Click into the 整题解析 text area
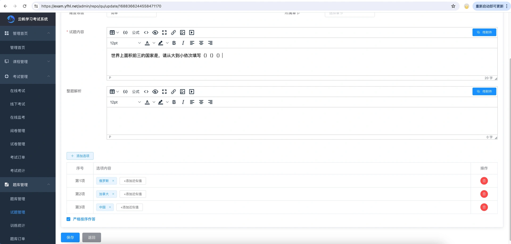This screenshot has width=511, height=244. click(302, 121)
